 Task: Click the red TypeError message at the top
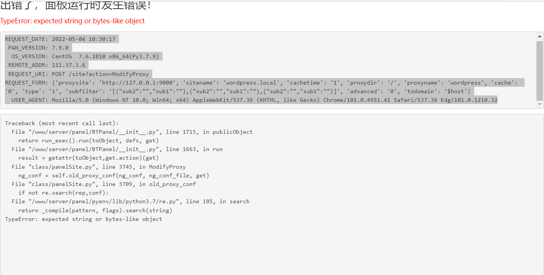tap(72, 21)
